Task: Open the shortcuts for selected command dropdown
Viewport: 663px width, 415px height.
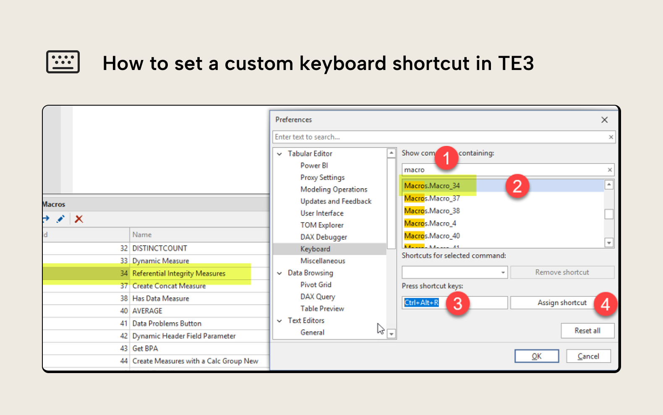Action: (x=503, y=272)
